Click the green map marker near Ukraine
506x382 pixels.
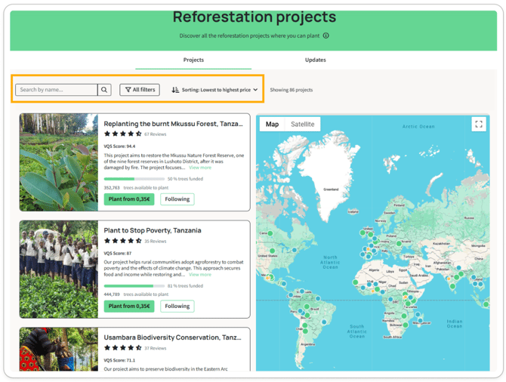point(399,244)
